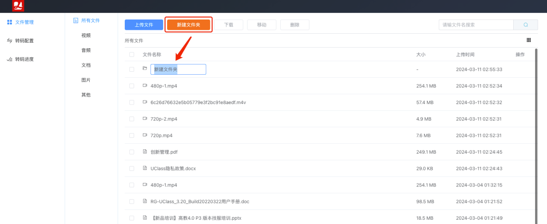
Task: Click 所有文件 breadcrumb
Action: pos(134,41)
